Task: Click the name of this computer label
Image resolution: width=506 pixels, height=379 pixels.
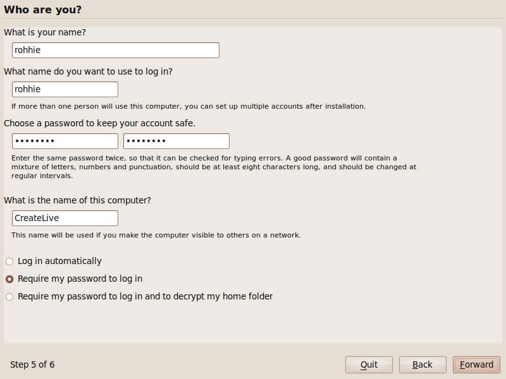Action: (x=77, y=200)
